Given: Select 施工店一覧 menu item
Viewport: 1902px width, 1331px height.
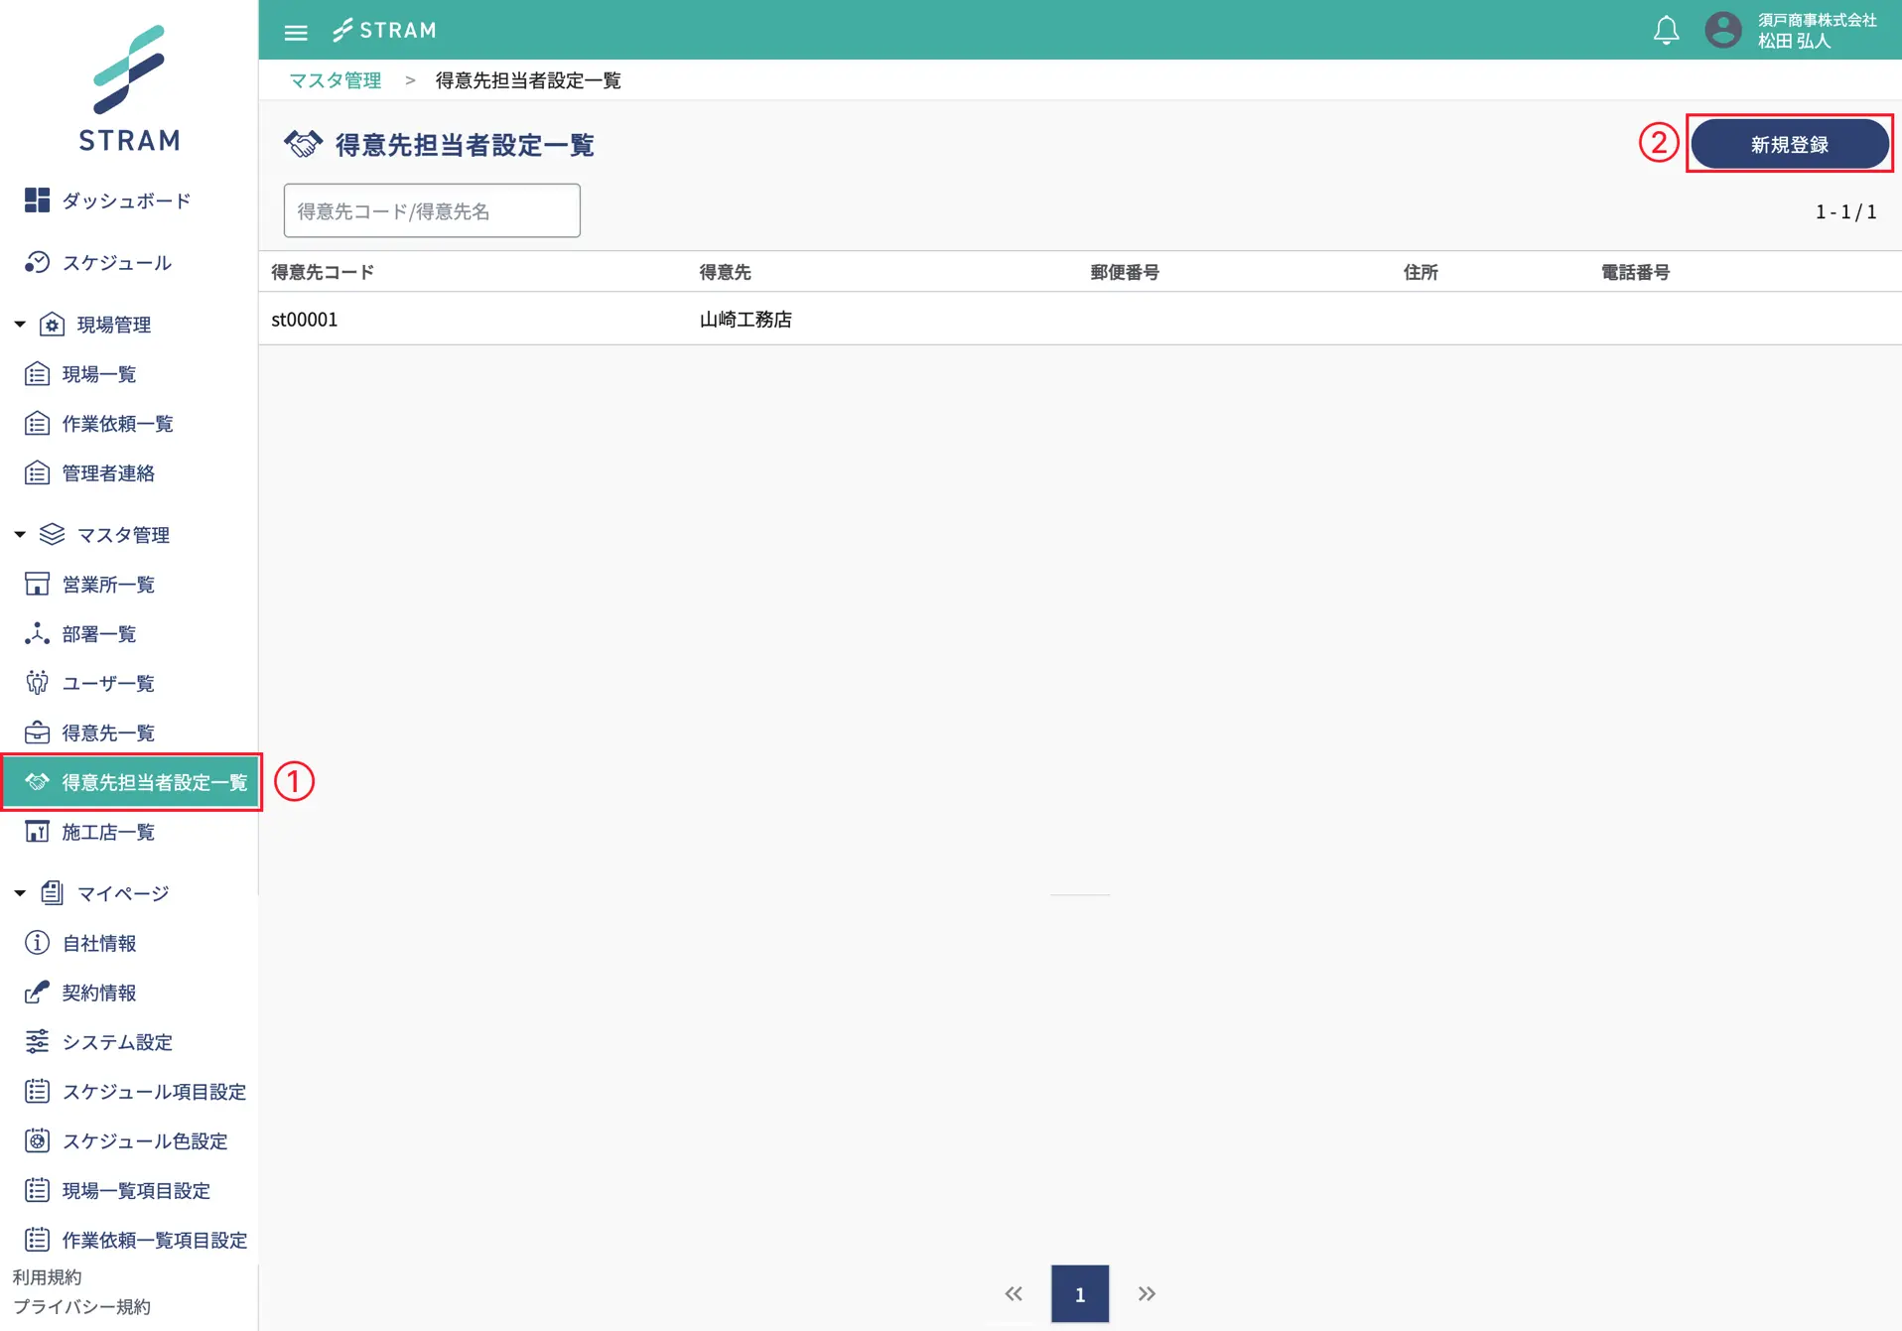Looking at the screenshot, I should (108, 832).
